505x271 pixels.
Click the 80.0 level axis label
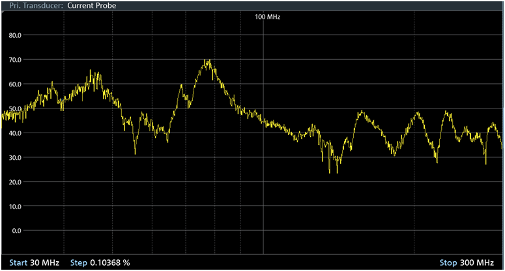15,35
